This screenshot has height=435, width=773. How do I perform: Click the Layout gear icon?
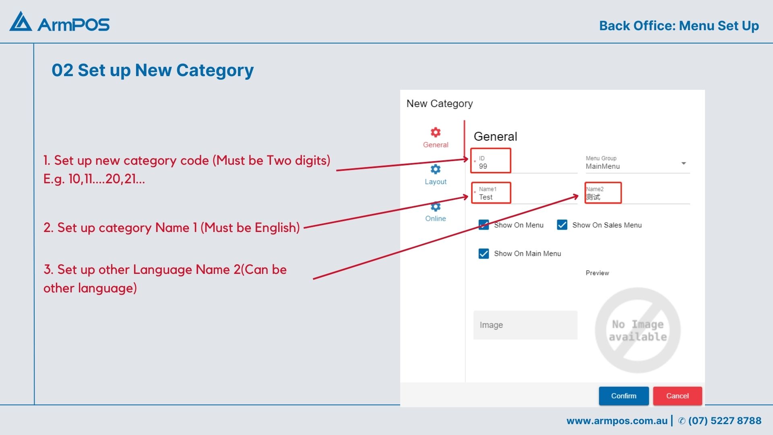[x=435, y=169]
